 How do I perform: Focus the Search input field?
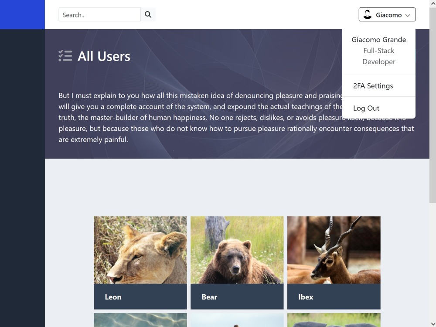(x=99, y=14)
